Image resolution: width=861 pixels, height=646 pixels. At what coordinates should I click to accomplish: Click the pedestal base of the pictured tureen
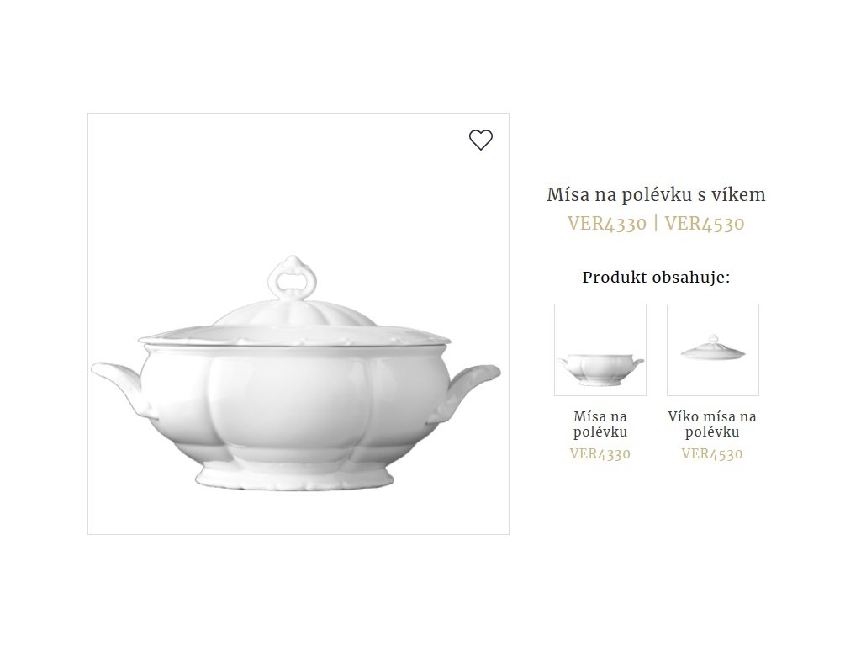[x=295, y=476]
